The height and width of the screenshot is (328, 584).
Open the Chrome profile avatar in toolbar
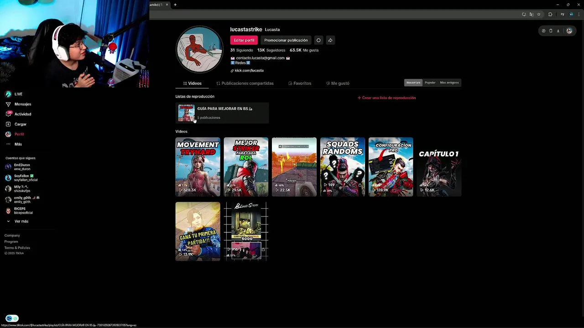coord(571,15)
